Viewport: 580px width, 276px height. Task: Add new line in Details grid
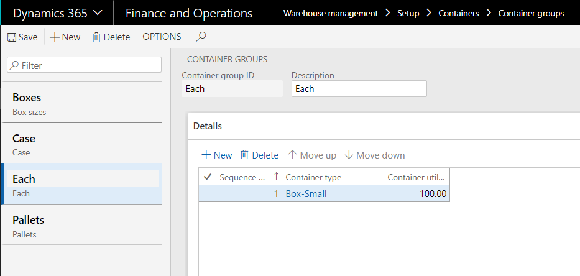217,155
